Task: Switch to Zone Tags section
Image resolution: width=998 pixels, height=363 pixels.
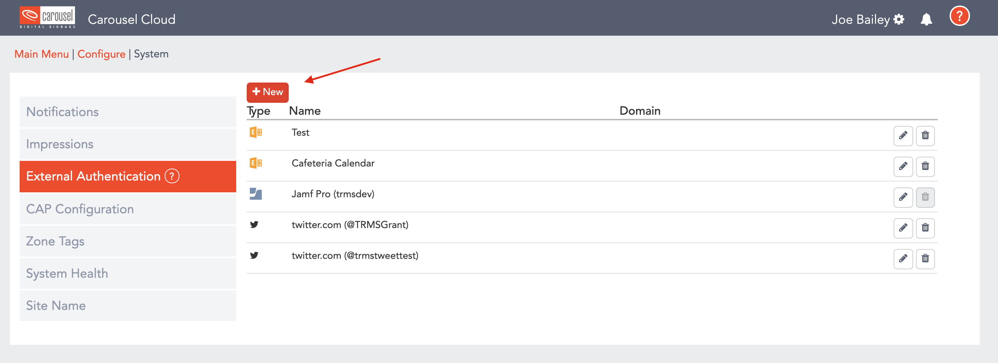Action: tap(55, 241)
